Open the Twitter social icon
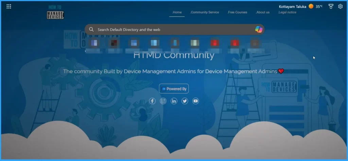 pos(185,101)
